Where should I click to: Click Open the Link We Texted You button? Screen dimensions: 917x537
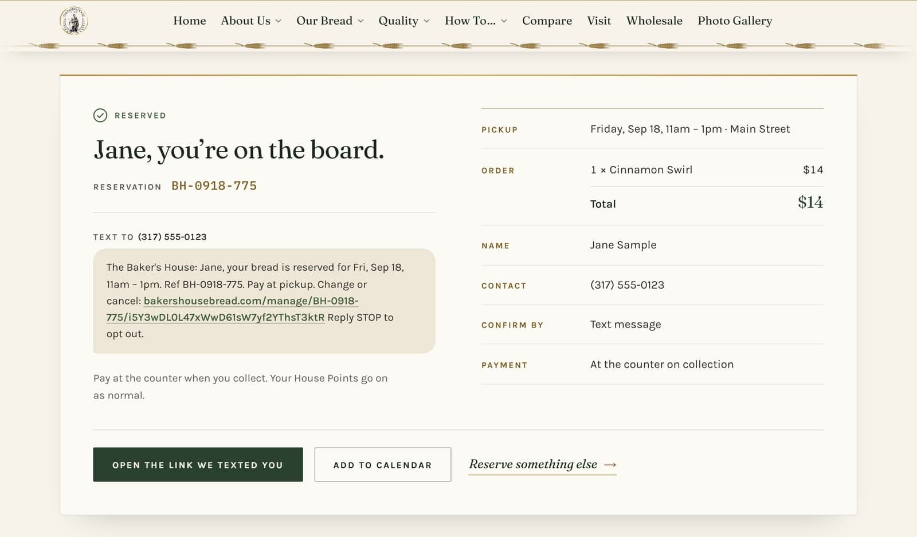click(198, 465)
